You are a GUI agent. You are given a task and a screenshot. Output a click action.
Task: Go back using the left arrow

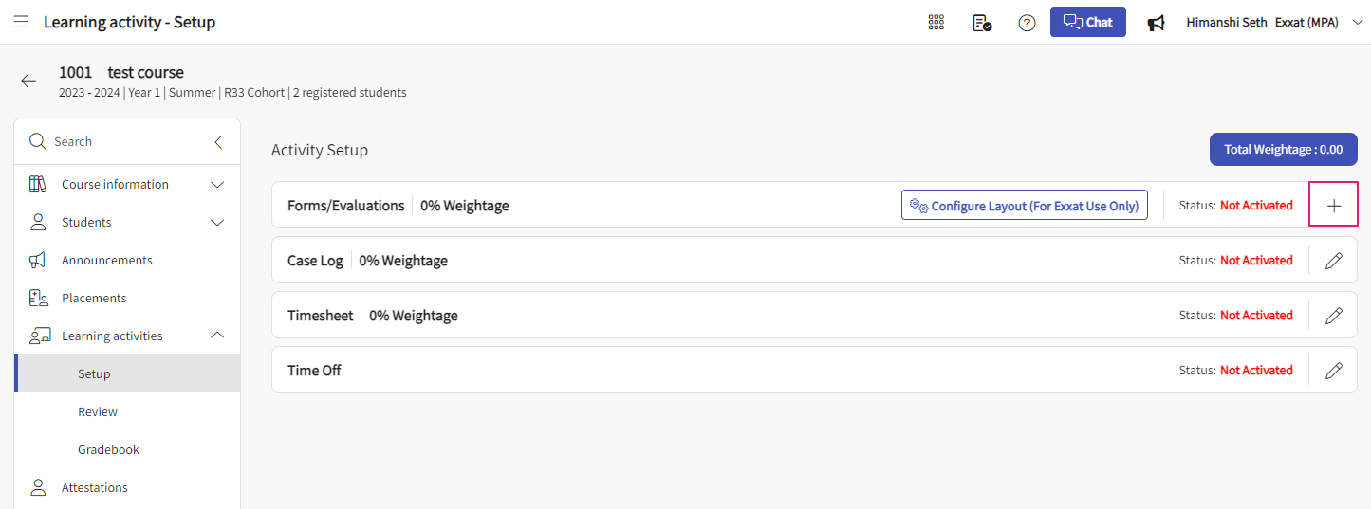click(28, 81)
